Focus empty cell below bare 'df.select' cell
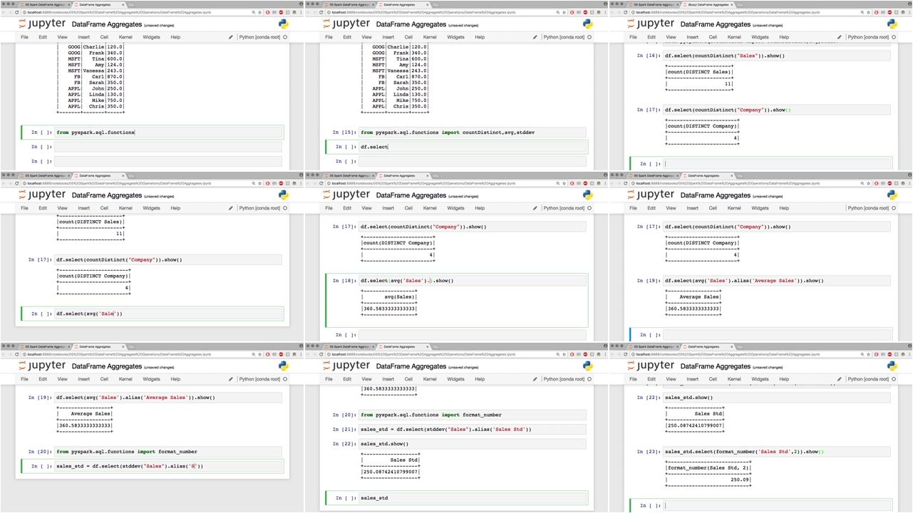913x513 pixels. coord(473,161)
